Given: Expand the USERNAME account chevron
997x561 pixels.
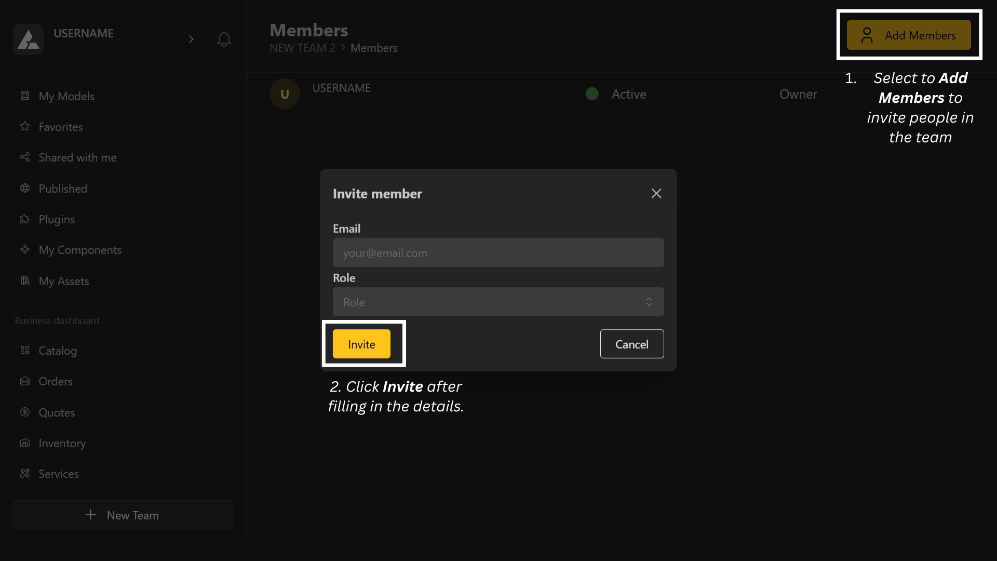Looking at the screenshot, I should click(x=191, y=39).
